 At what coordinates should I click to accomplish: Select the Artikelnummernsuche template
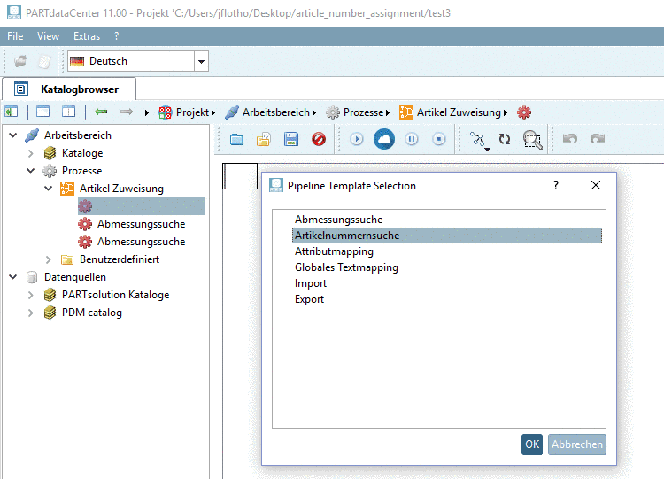(x=447, y=236)
